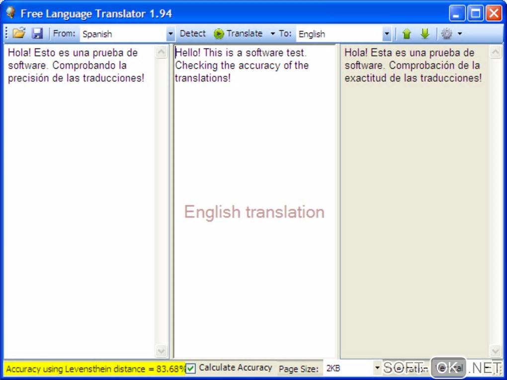
Task: Close the Free Language Translator window
Action: click(494, 13)
